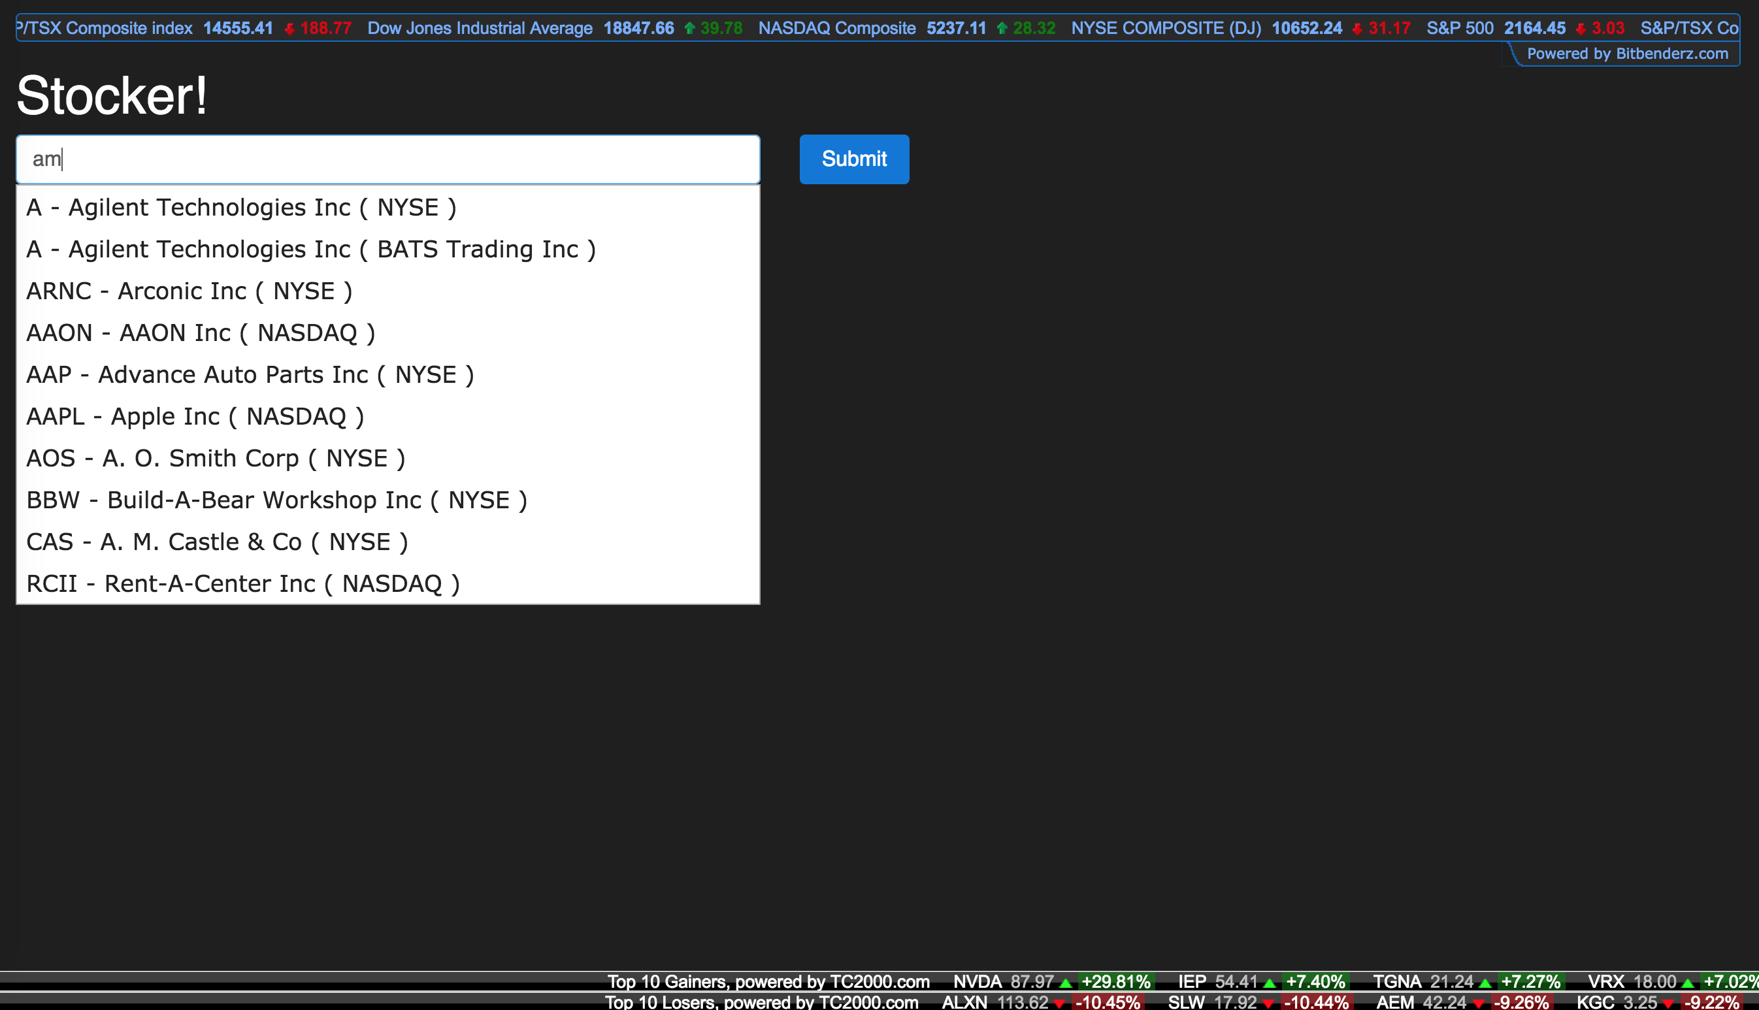This screenshot has height=1010, width=1759.
Task: Select AAP - Advance Auto Parts option
Action: [x=250, y=374]
